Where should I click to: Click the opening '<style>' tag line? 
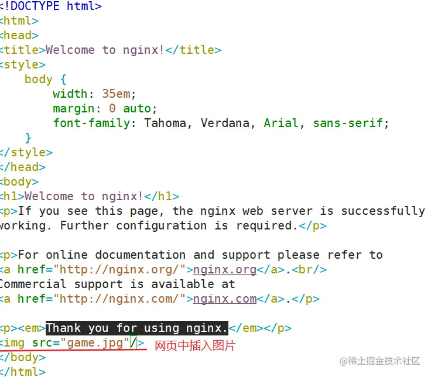pos(23,64)
